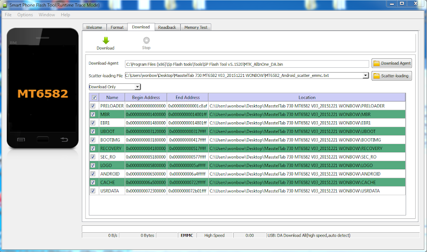Switch to the Memory Test tab

tap(196, 27)
